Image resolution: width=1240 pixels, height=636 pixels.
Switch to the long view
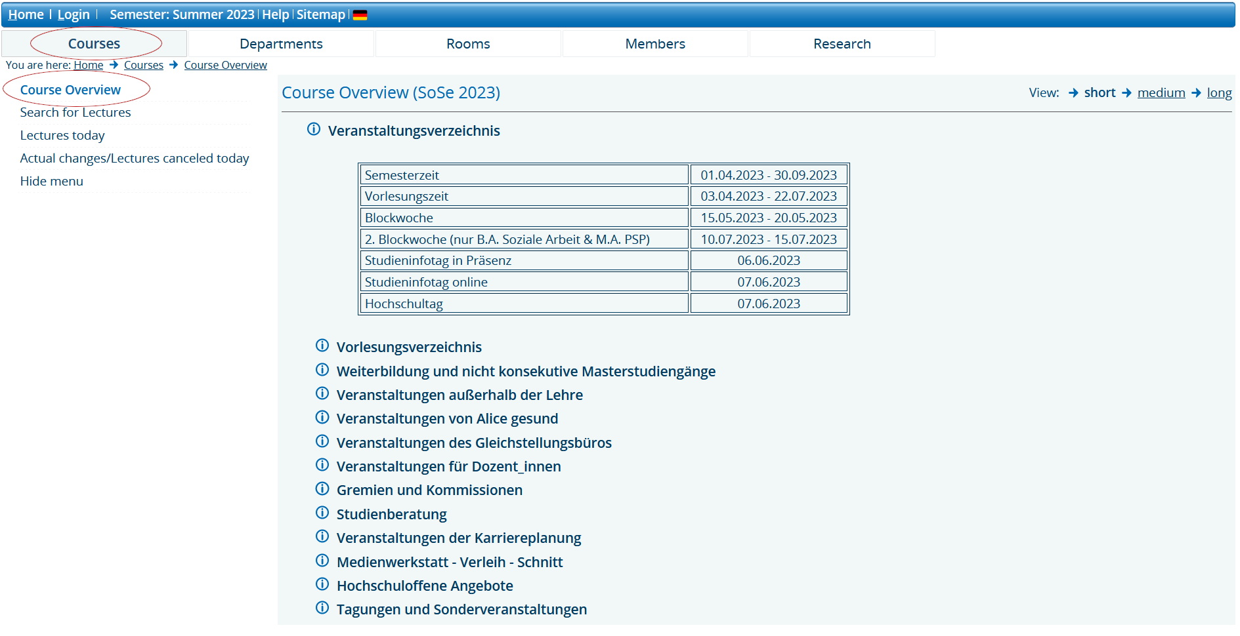pyautogui.click(x=1219, y=92)
